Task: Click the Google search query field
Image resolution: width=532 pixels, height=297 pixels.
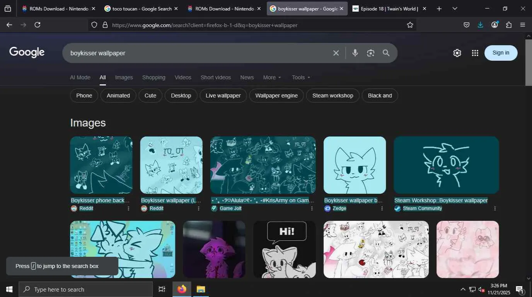Action: click(199, 53)
